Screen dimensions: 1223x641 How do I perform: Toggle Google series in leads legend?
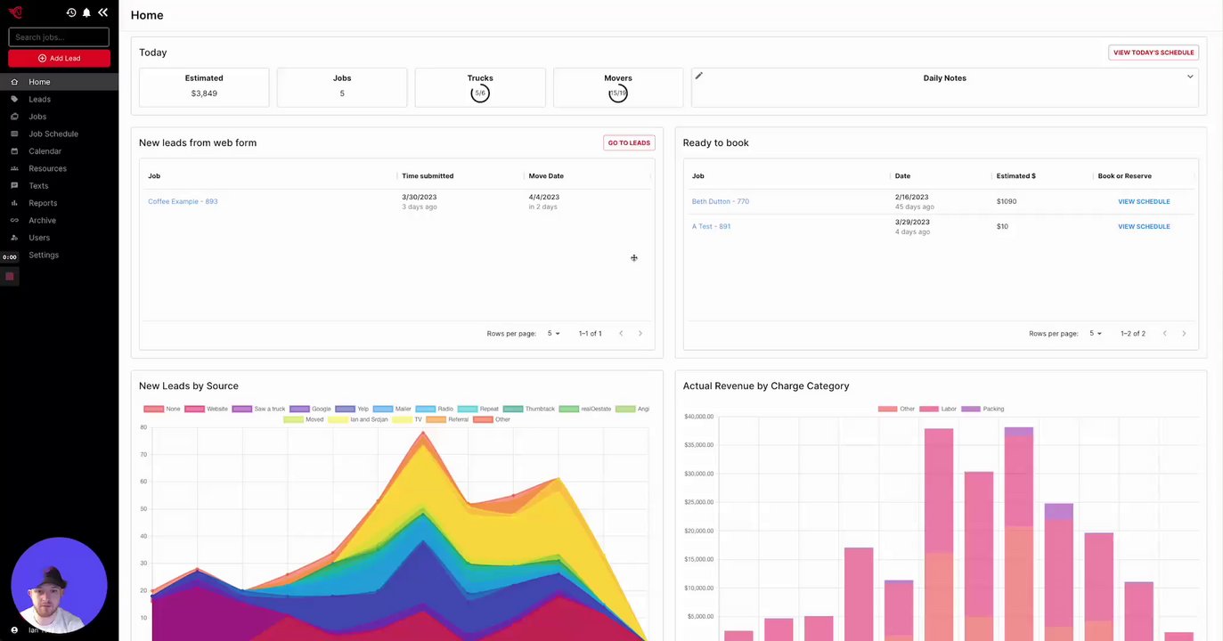click(x=311, y=409)
